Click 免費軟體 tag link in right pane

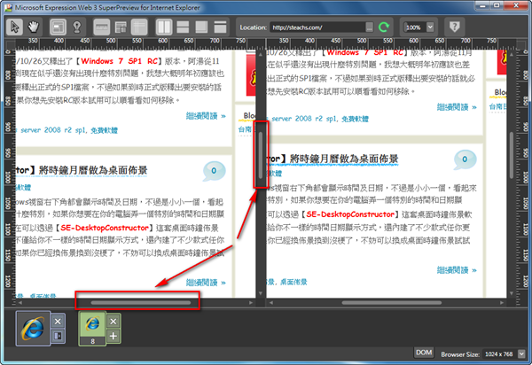355,119
